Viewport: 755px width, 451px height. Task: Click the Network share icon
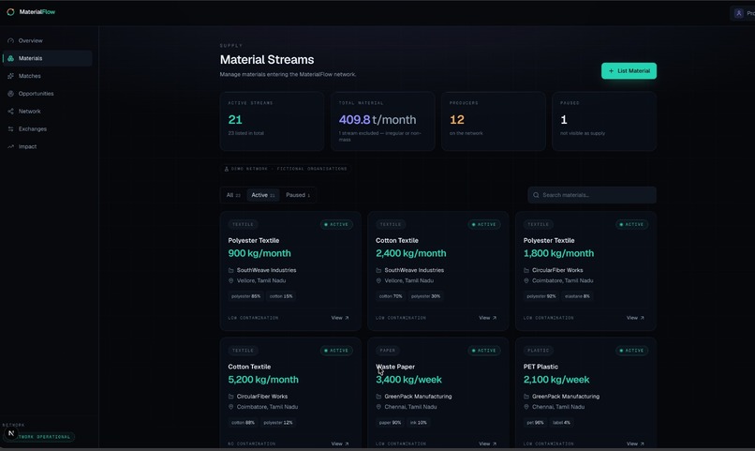tap(10, 112)
